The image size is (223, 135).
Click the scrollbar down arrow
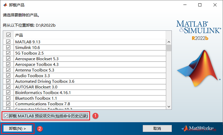pyautogui.click(x=169, y=107)
